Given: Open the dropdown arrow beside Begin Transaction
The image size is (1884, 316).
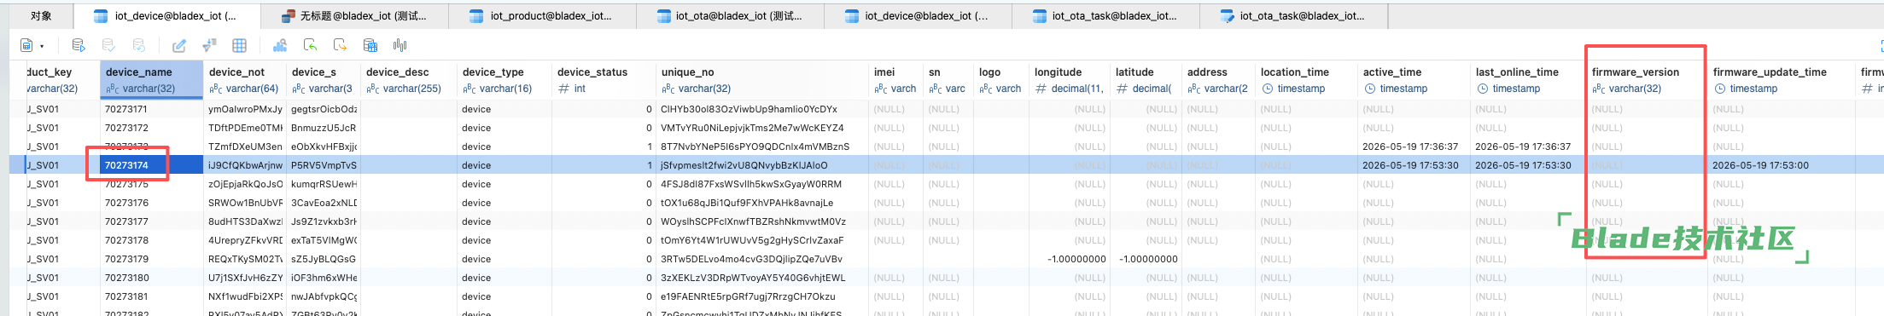Looking at the screenshot, I should click(x=42, y=46).
